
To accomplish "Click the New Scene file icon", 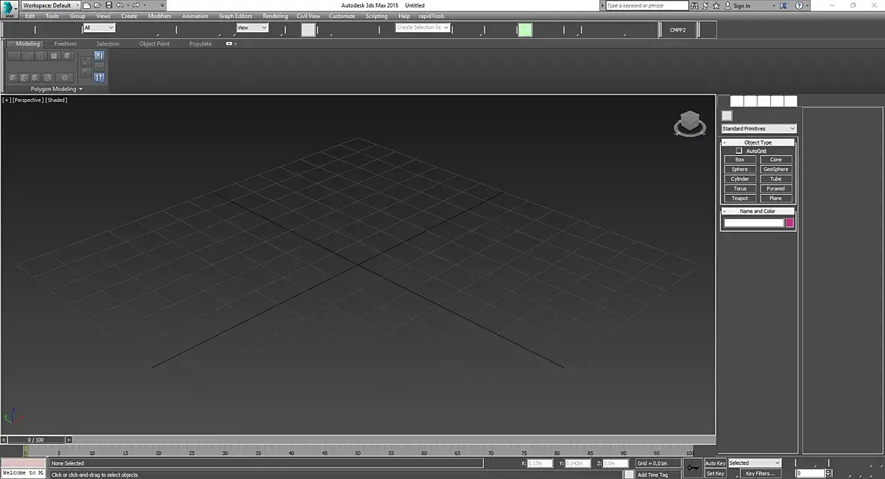I will click(87, 5).
